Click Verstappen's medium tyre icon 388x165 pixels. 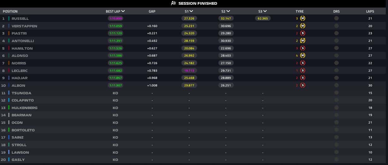pyautogui.click(x=303, y=26)
